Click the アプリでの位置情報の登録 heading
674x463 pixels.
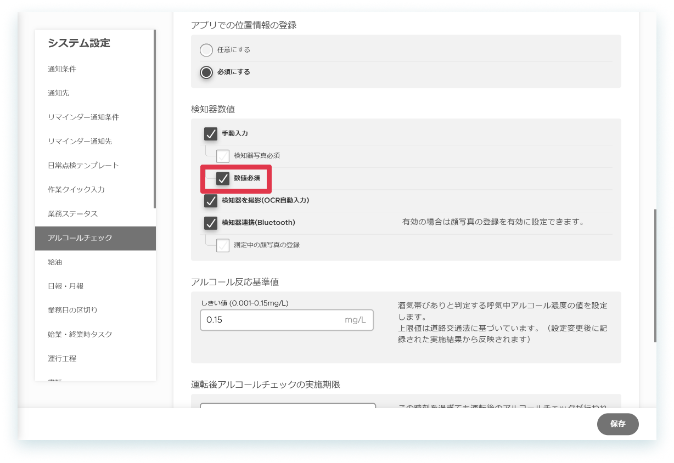tap(244, 25)
